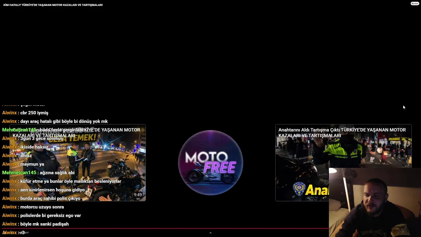This screenshot has height=237, width=421.
Task: Select message 'böyle mk sanki padişah'
Action: click(45, 224)
